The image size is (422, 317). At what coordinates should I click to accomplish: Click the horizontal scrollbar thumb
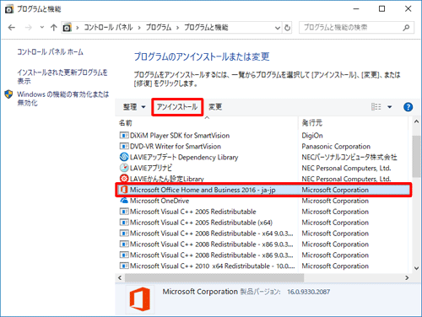(214, 277)
